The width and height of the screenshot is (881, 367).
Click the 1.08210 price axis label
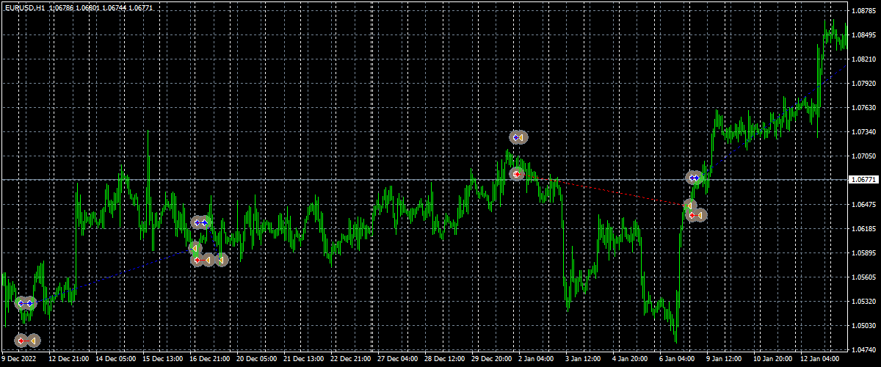(x=864, y=59)
